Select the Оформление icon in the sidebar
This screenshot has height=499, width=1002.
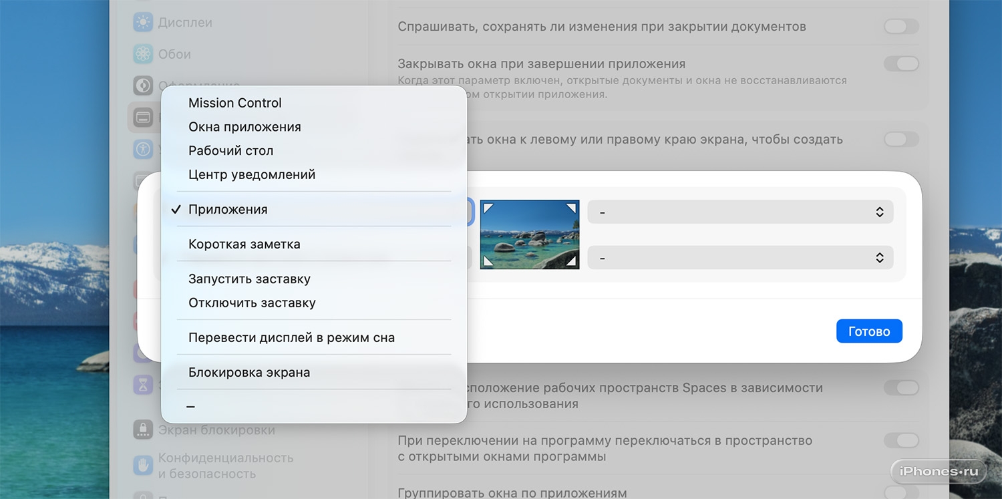click(143, 86)
